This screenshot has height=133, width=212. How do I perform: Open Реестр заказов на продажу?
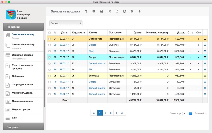24,67
